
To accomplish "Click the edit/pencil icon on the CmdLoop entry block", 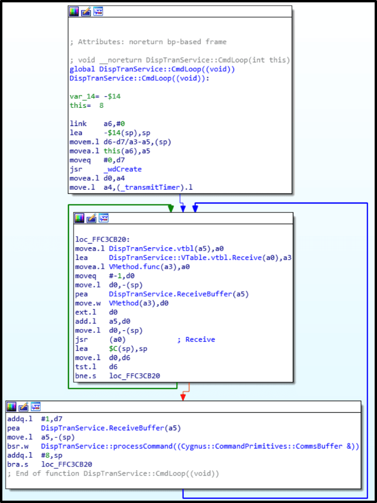I will click(x=86, y=12).
